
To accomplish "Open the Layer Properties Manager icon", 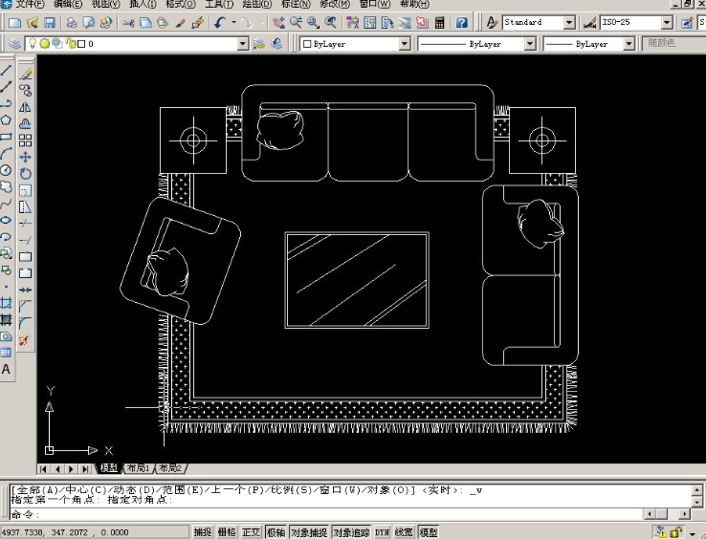I will point(15,44).
